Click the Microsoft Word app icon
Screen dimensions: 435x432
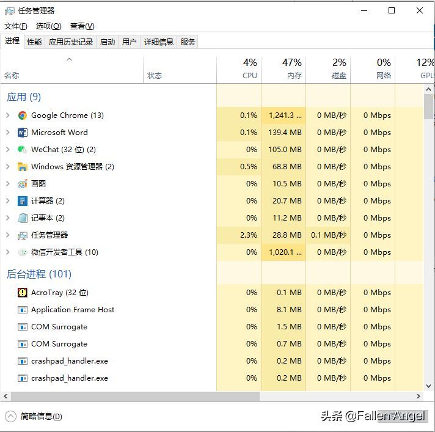click(x=22, y=133)
